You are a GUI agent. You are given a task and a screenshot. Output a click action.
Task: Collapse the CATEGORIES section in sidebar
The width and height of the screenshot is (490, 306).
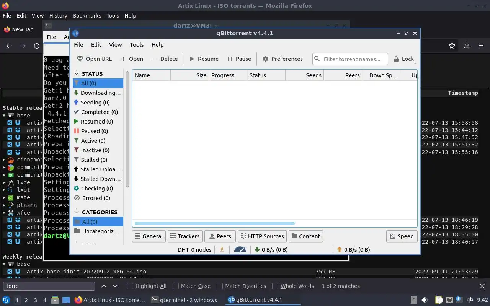pos(77,212)
